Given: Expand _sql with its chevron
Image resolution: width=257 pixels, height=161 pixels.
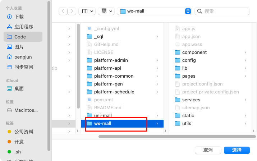Looking at the screenshot, I should point(157,37).
